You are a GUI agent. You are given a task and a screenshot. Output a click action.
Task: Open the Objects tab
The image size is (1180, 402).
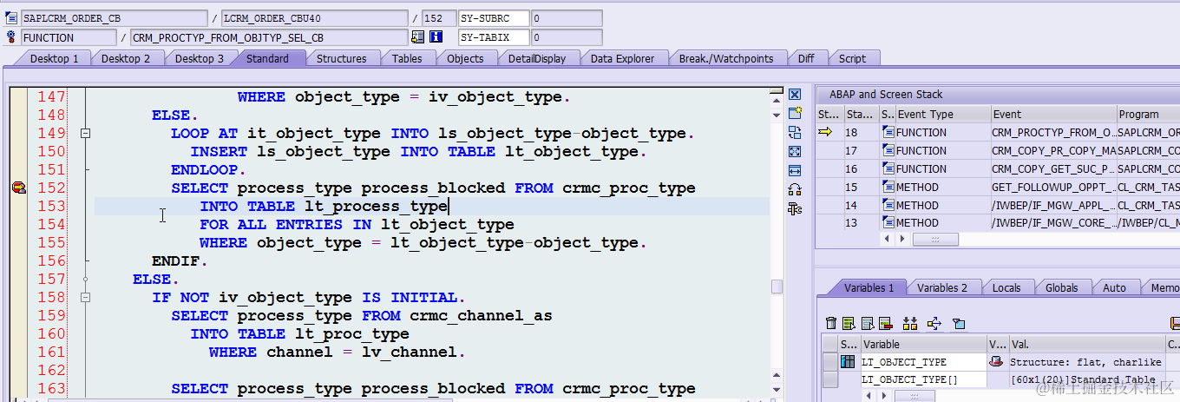pos(465,58)
